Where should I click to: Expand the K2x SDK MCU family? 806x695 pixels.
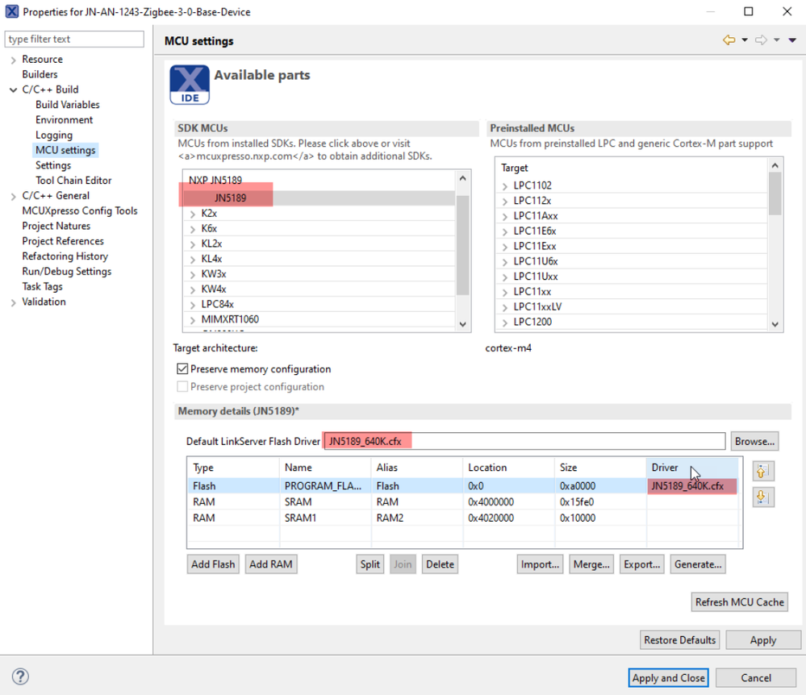coord(193,214)
